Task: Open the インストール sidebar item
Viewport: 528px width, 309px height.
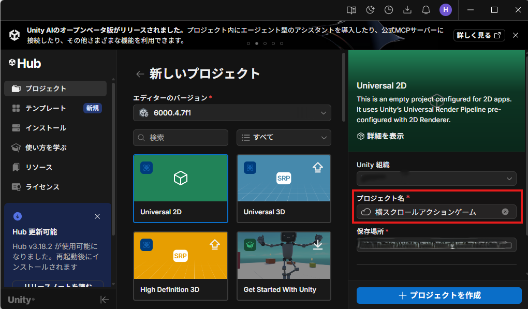Action: pyautogui.click(x=55, y=128)
